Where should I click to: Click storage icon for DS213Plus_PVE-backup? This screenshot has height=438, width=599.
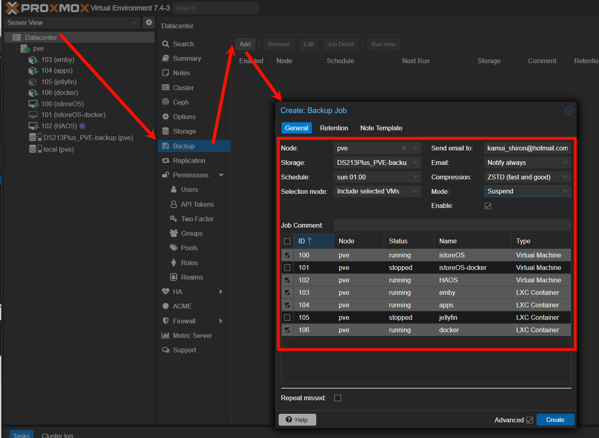coord(35,138)
